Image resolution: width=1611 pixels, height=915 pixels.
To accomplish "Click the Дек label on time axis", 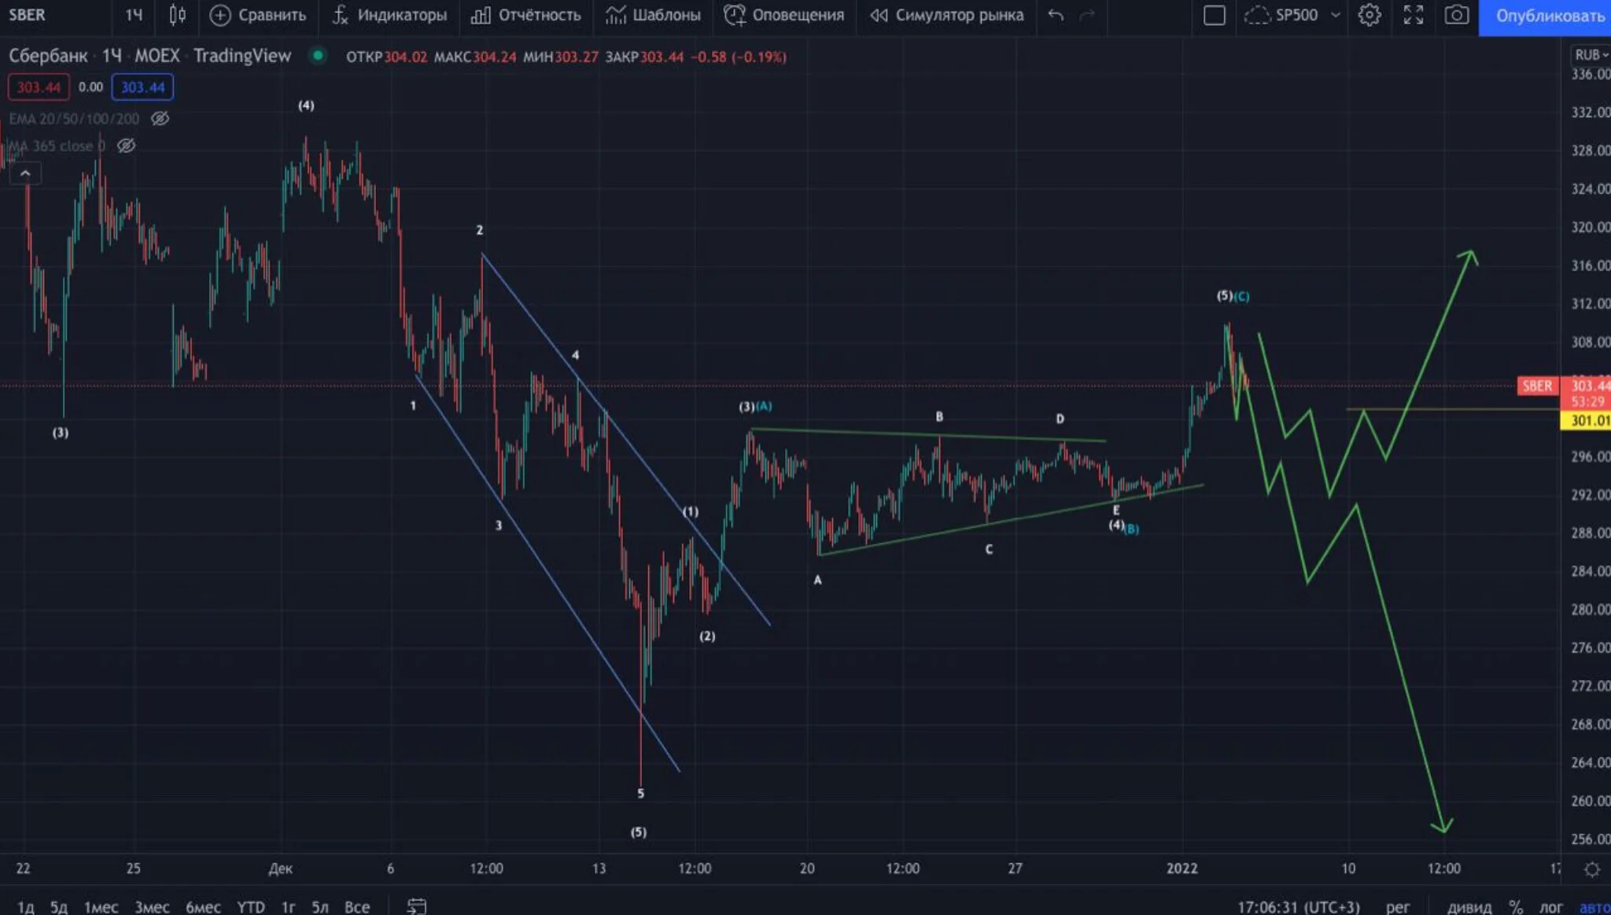I will 281,869.
